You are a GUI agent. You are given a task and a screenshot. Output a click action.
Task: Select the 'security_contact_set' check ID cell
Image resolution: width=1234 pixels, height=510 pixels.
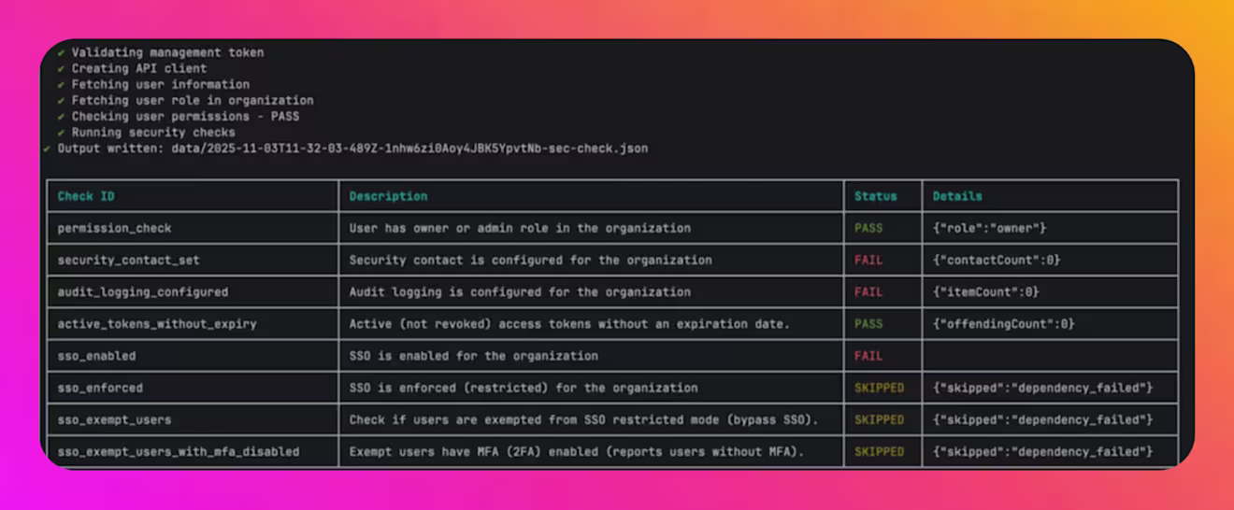click(x=193, y=260)
